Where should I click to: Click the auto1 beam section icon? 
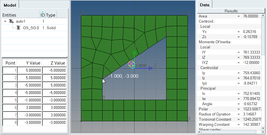point(11,21)
